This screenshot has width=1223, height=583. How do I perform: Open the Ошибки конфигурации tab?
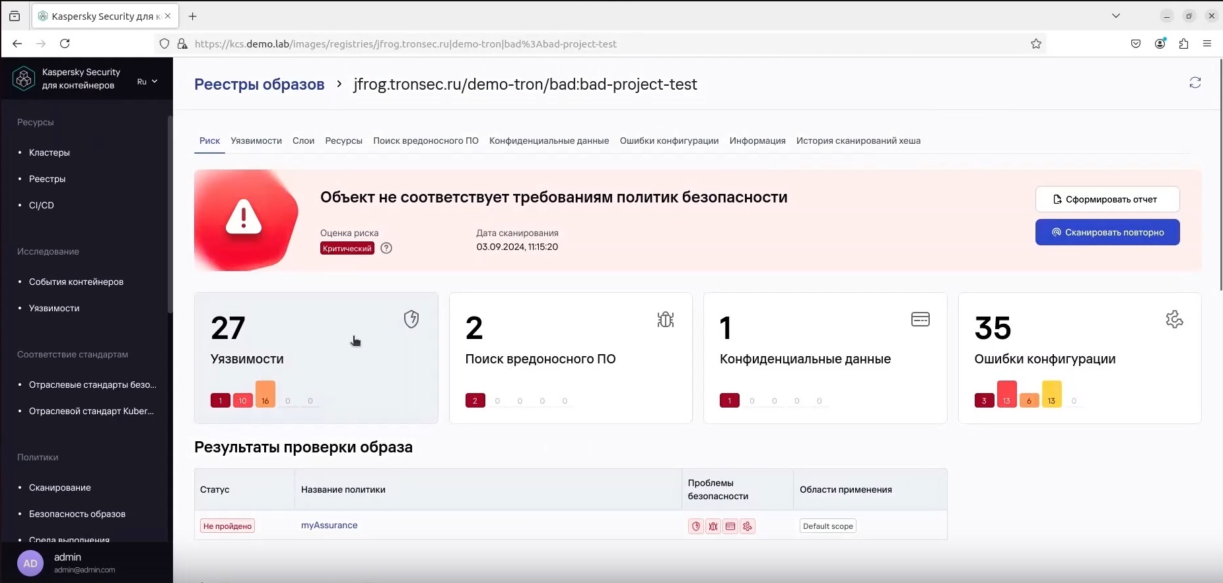click(x=669, y=140)
